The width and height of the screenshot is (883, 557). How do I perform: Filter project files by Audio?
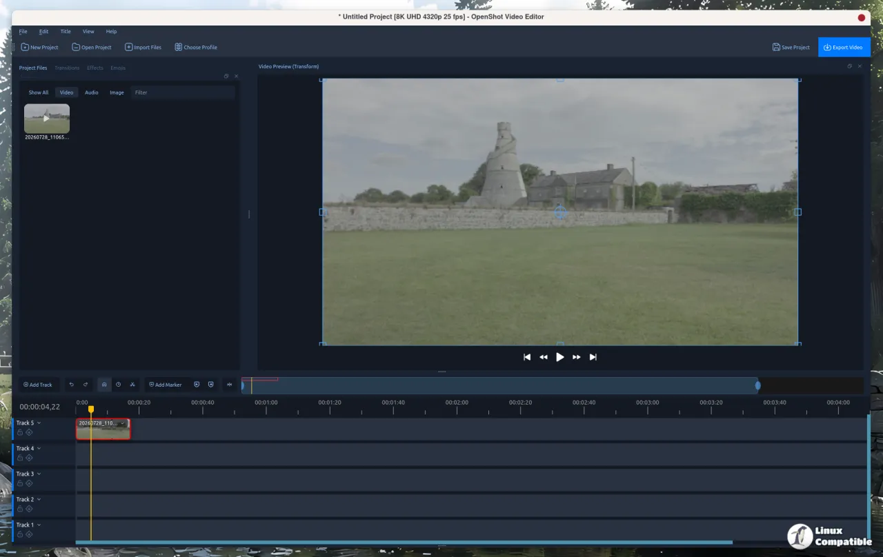[92, 92]
